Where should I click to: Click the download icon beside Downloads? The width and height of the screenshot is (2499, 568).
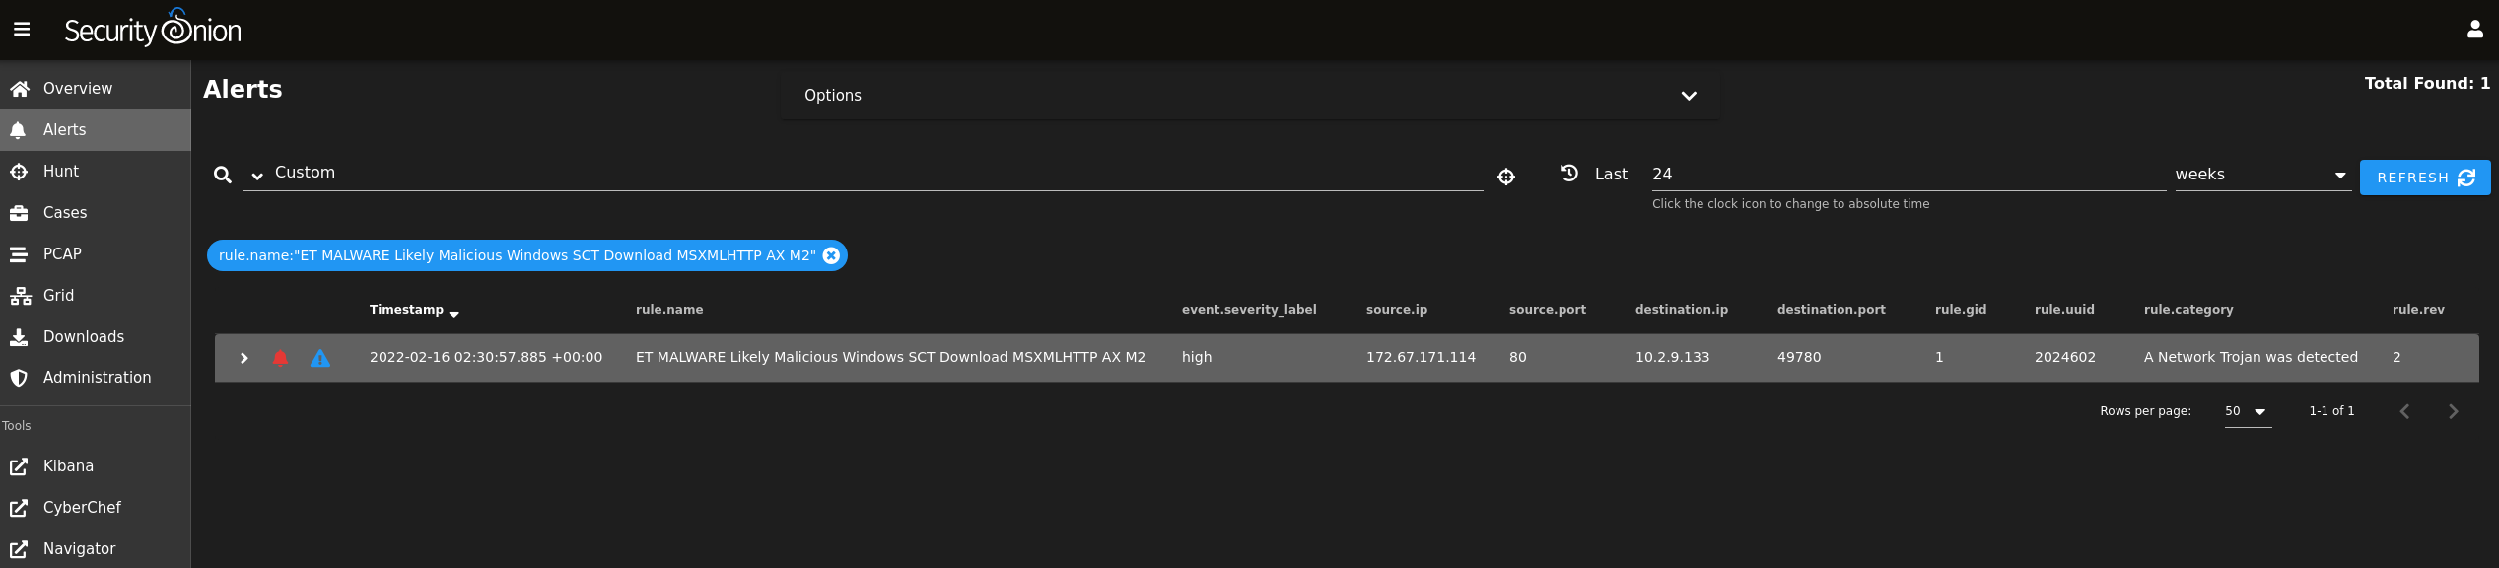tap(18, 337)
